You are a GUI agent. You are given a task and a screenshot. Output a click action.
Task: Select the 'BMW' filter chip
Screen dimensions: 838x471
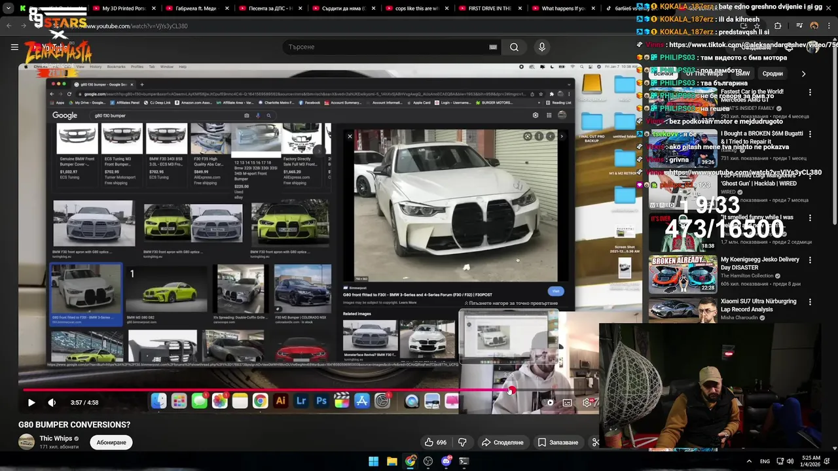742,74
